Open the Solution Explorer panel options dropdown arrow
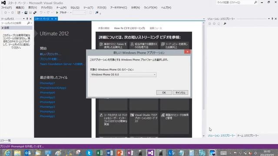 [x=269, y=19]
